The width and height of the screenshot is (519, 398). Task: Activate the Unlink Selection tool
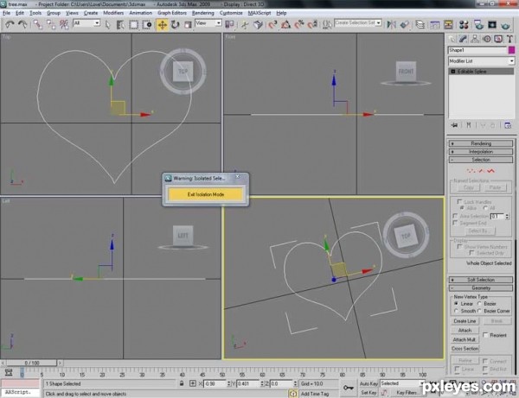51,24
